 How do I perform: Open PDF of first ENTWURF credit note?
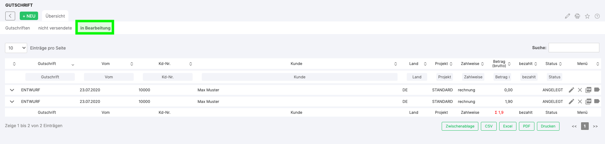pyautogui.click(x=588, y=90)
